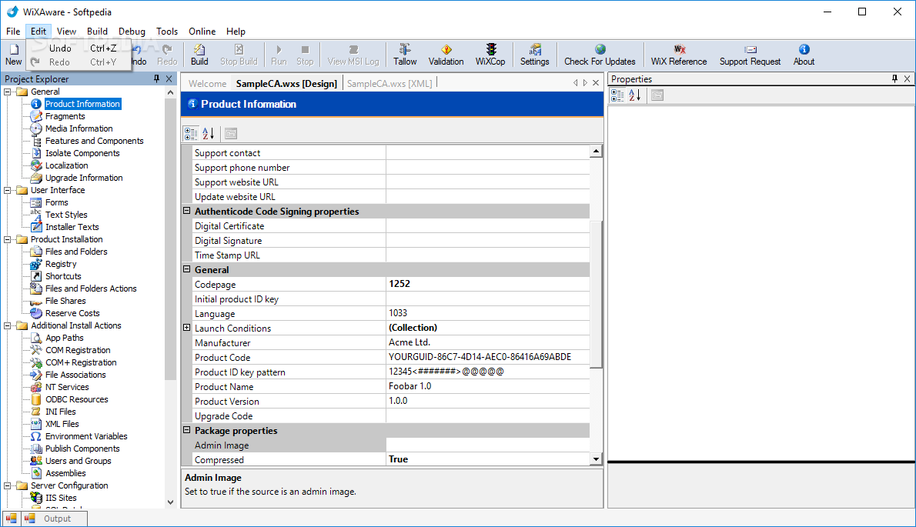Open the View menu
Screen dimensions: 916x527
coord(67,32)
